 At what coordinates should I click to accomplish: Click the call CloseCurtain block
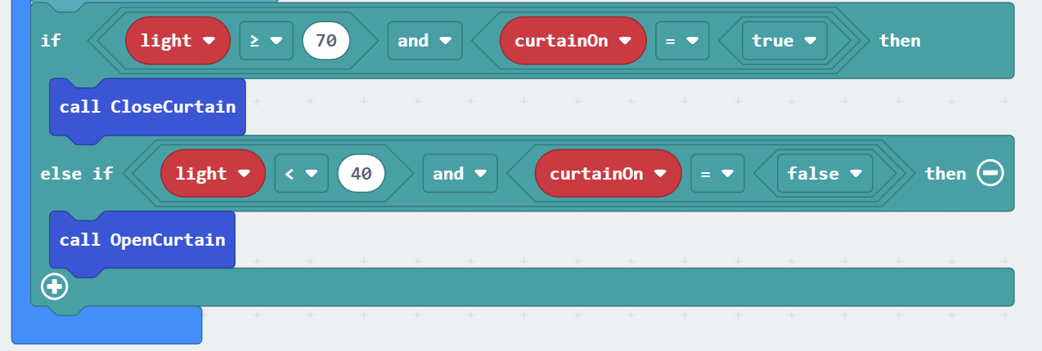(x=147, y=107)
